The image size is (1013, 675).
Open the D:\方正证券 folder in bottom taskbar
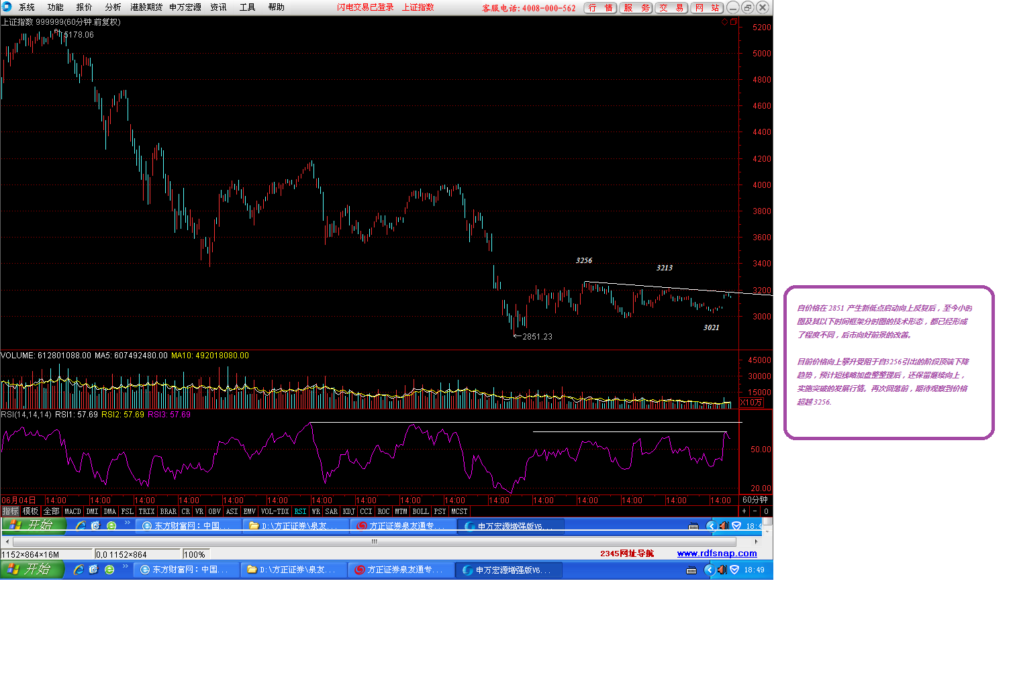point(293,570)
